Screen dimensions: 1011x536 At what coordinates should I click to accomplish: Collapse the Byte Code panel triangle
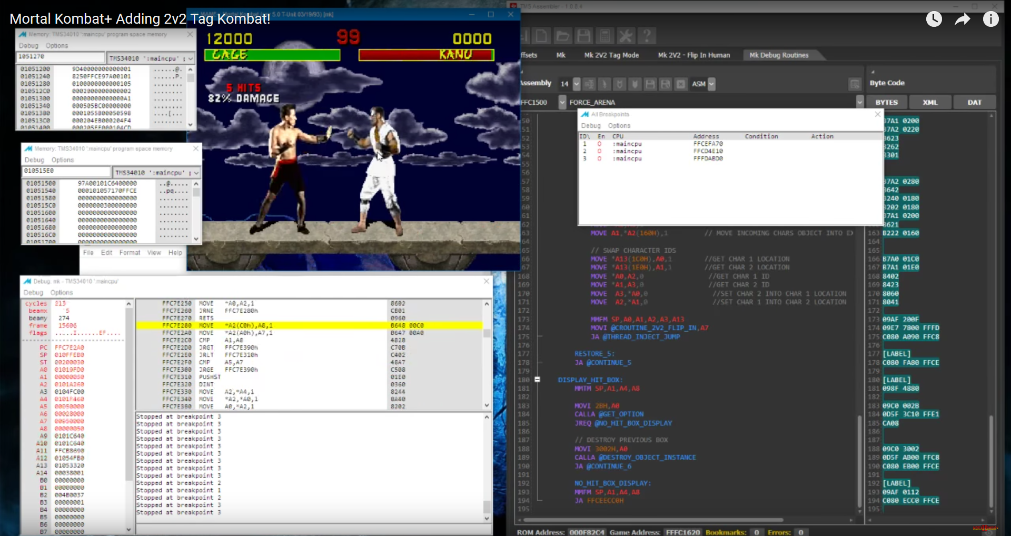point(873,72)
